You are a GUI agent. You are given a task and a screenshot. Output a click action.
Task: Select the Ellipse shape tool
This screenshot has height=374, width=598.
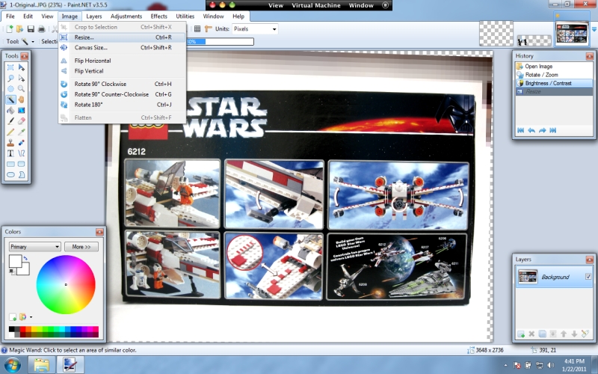click(x=10, y=174)
